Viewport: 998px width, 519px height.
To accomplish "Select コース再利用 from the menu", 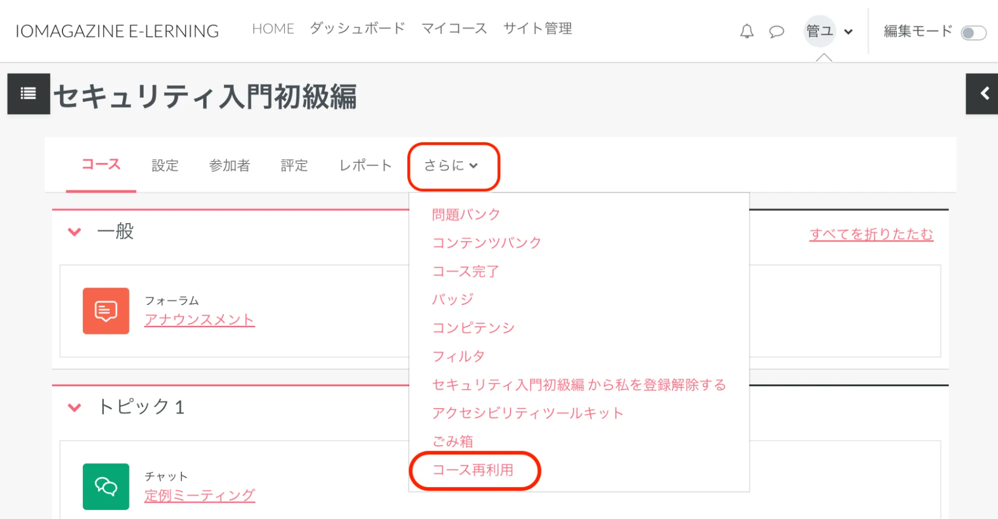I will pos(472,470).
